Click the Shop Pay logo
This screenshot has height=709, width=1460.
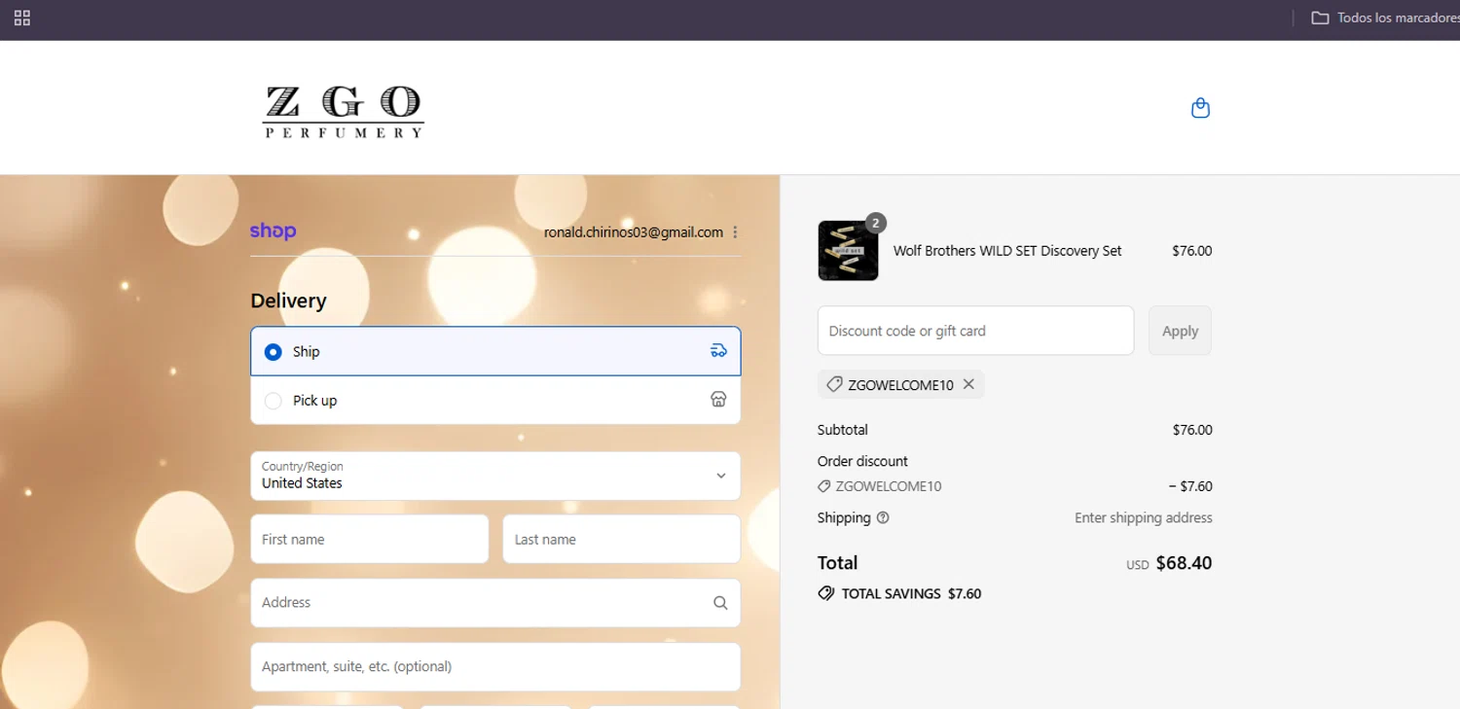pyautogui.click(x=273, y=231)
